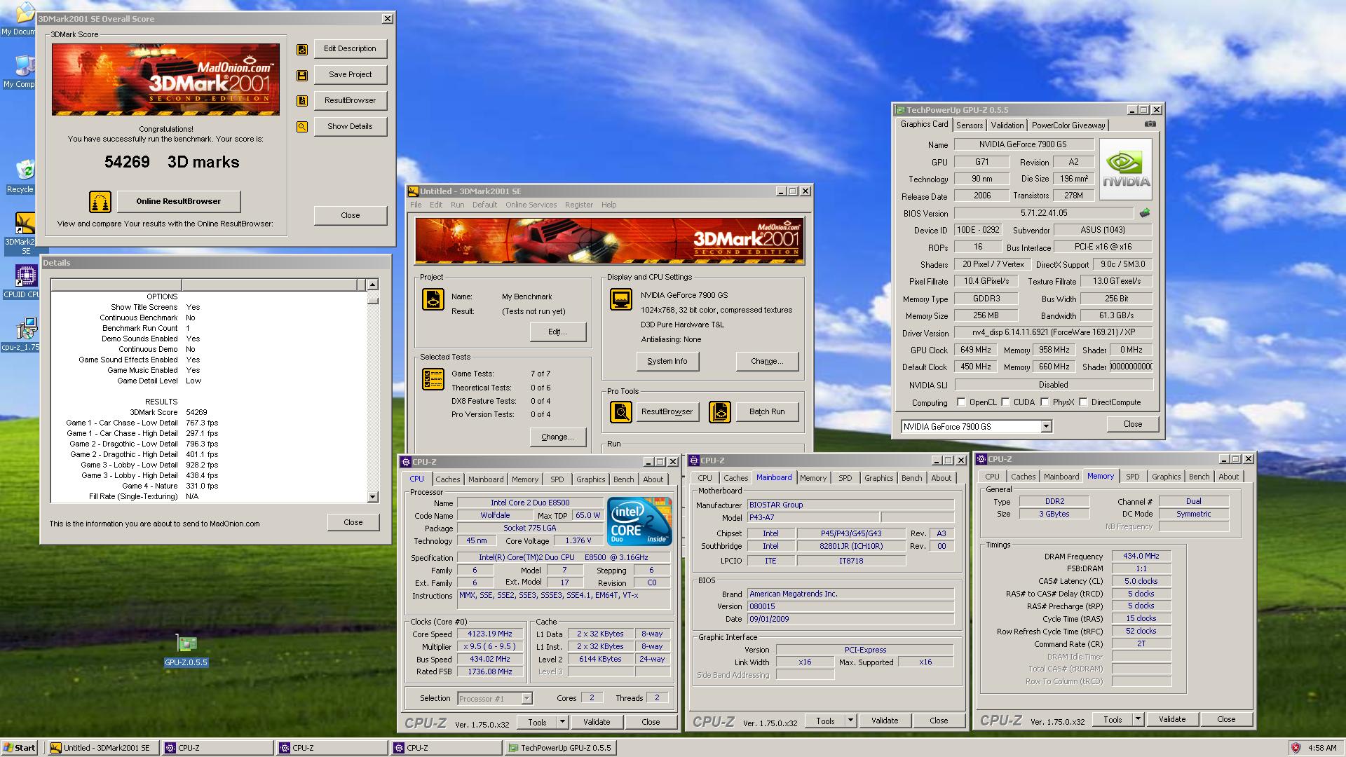
Task: Select the GPU-Z.0.5.5 desktop icon
Action: pyautogui.click(x=186, y=651)
